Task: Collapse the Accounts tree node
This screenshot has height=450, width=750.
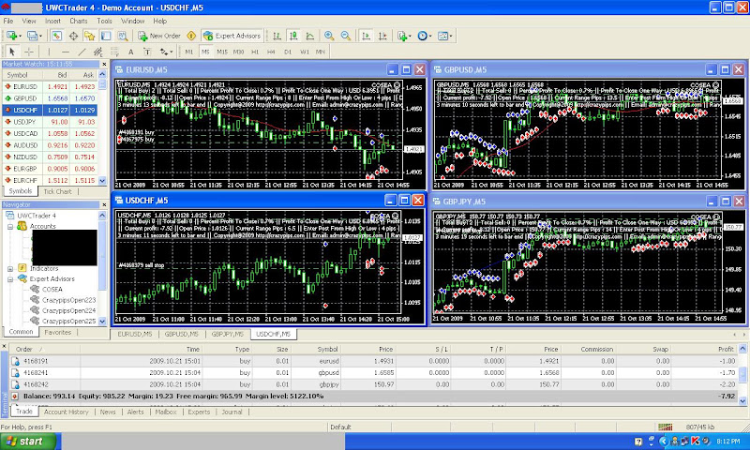Action: coord(10,227)
